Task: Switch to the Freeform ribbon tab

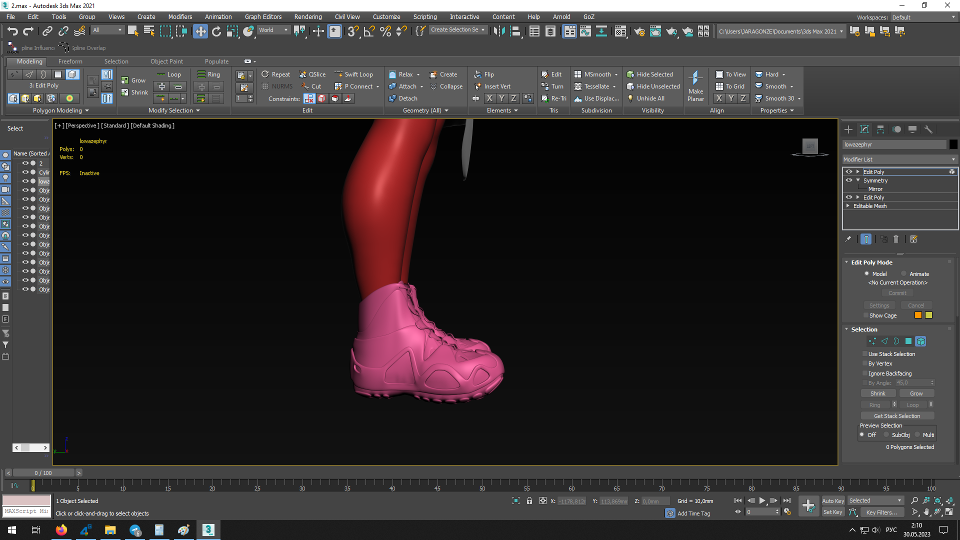Action: (x=70, y=61)
